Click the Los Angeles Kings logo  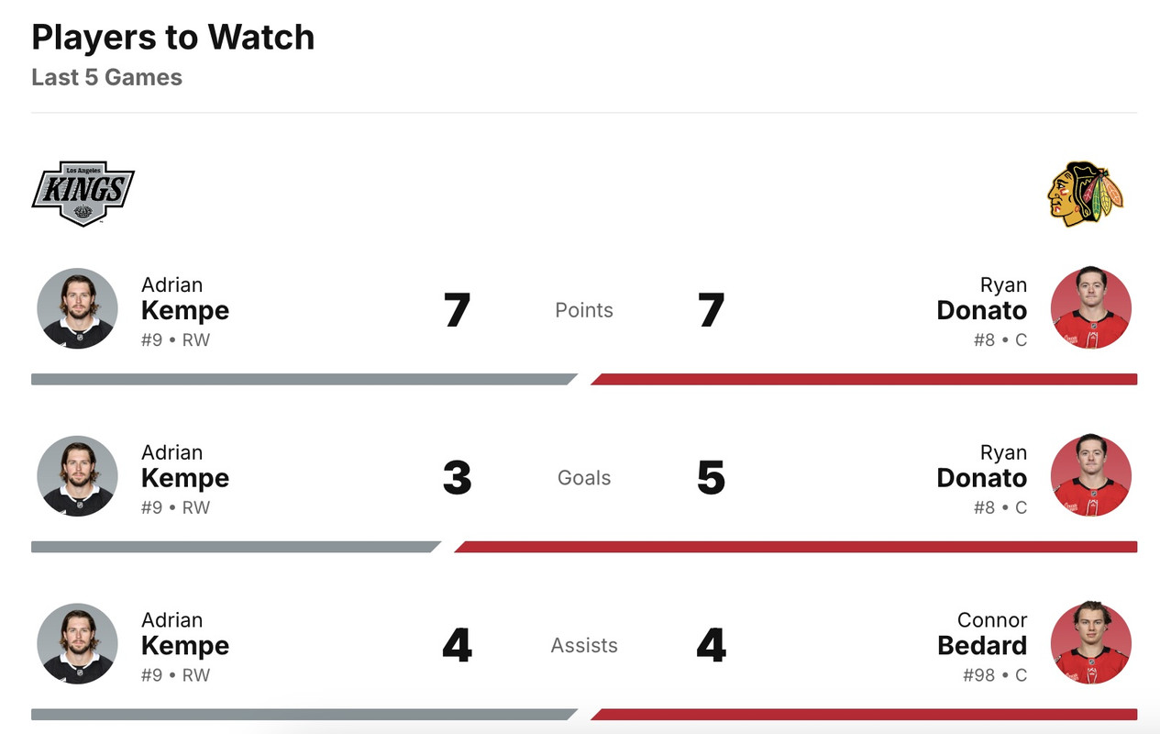tap(83, 194)
